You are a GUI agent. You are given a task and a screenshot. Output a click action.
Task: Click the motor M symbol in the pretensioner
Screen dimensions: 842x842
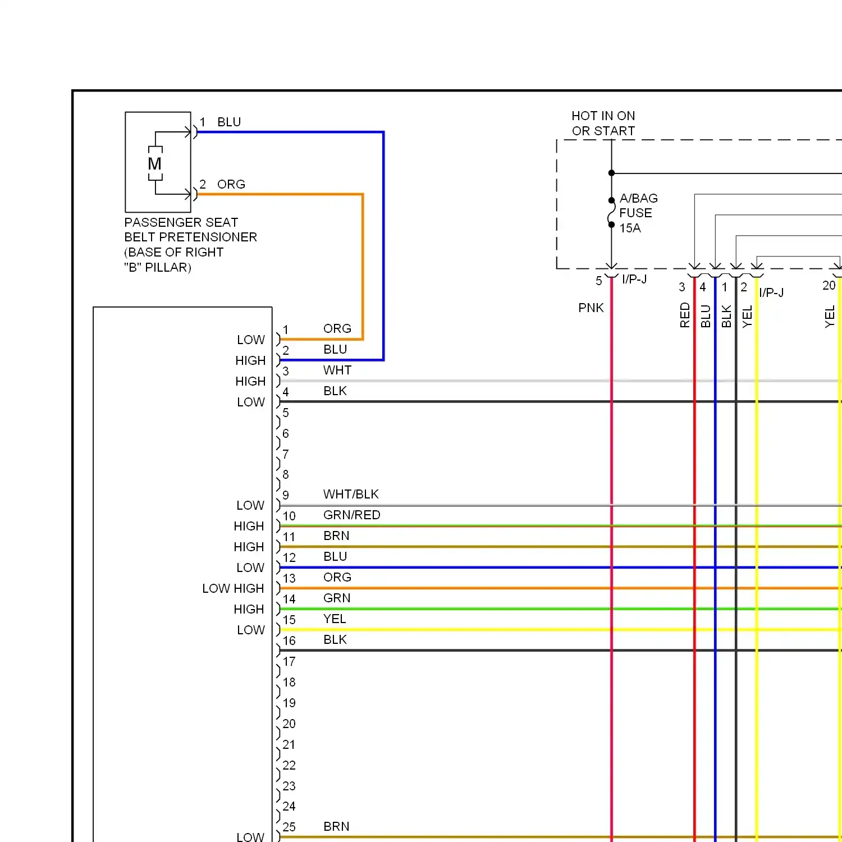pos(155,163)
